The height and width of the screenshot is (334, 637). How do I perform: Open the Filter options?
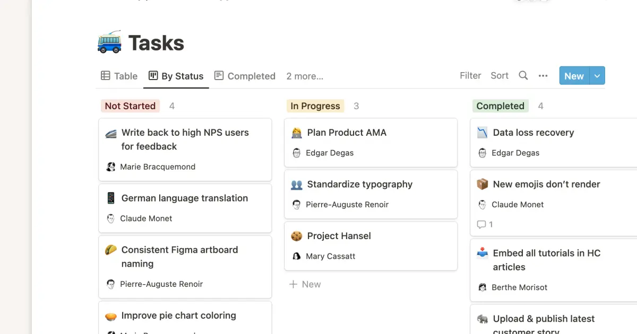pos(470,76)
